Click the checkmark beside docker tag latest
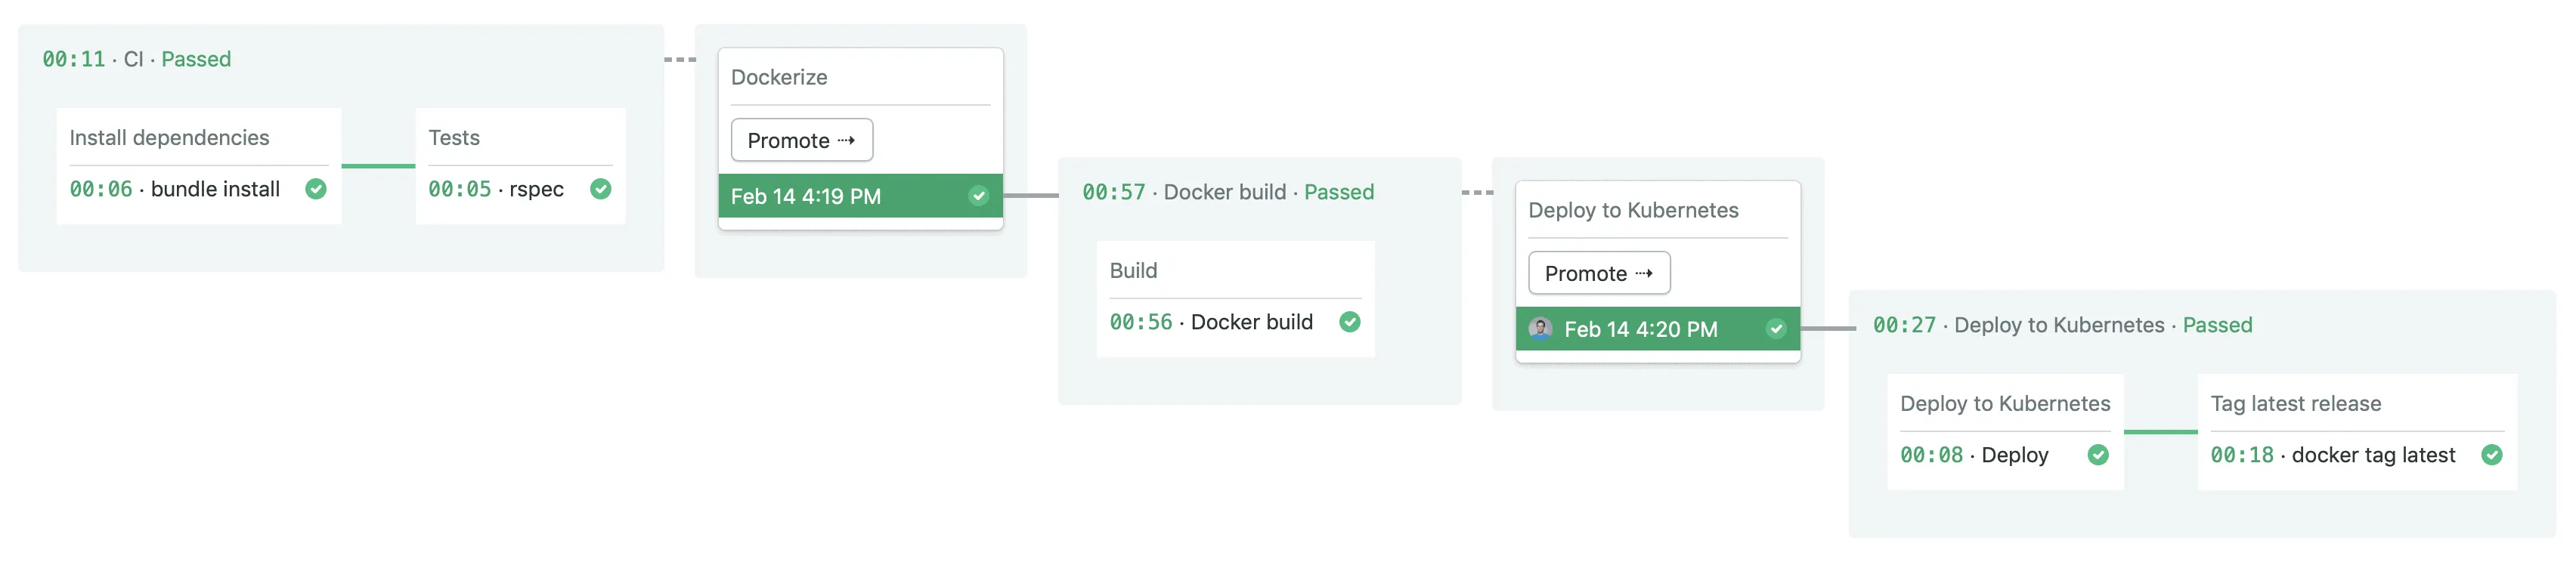 [x=2492, y=455]
